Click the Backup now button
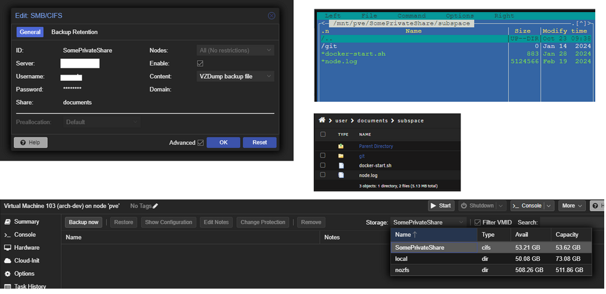 tap(84, 222)
